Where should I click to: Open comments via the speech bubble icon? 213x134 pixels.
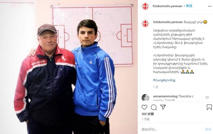tap(154, 107)
